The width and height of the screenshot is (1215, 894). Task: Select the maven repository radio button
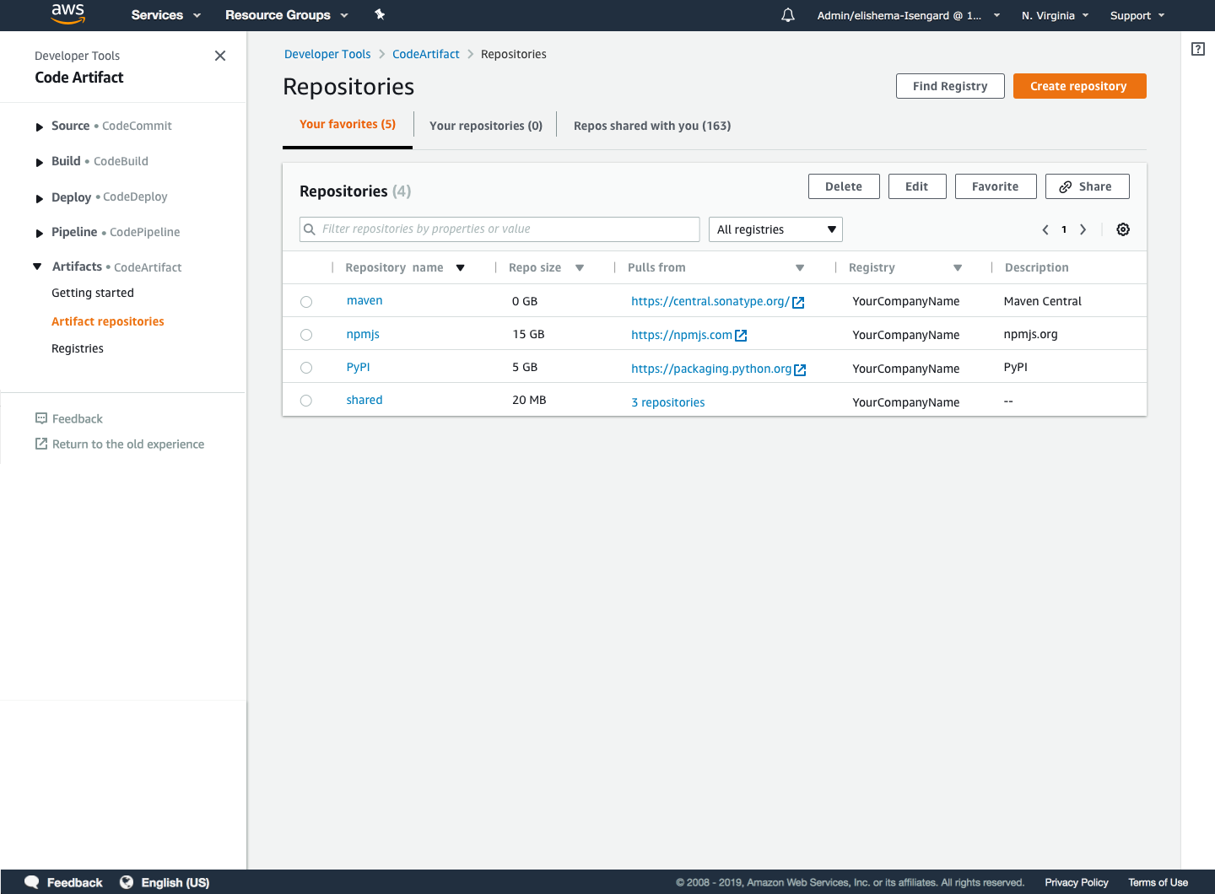(x=306, y=302)
